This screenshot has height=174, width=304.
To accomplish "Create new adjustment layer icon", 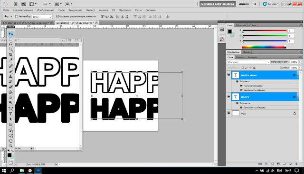I will coord(278,164).
